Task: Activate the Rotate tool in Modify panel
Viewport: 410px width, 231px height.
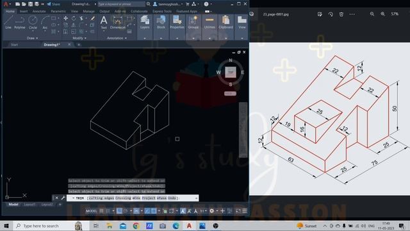Action: [x=74, y=18]
